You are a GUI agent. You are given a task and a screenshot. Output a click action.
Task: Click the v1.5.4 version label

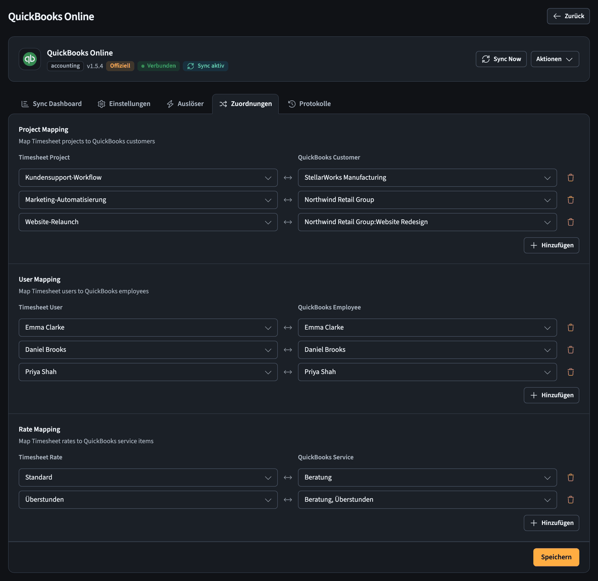[95, 66]
